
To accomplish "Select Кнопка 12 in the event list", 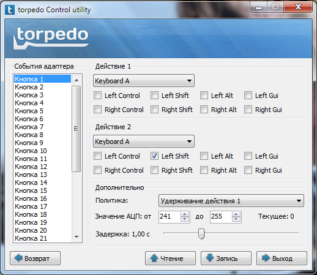I will (43, 167).
